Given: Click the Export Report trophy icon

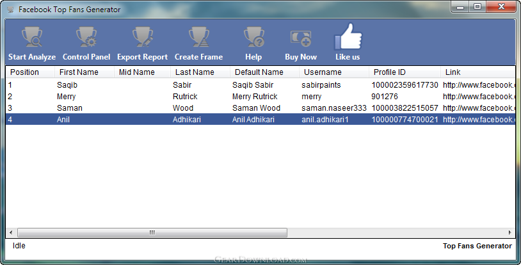Looking at the screenshot, I should coord(143,37).
